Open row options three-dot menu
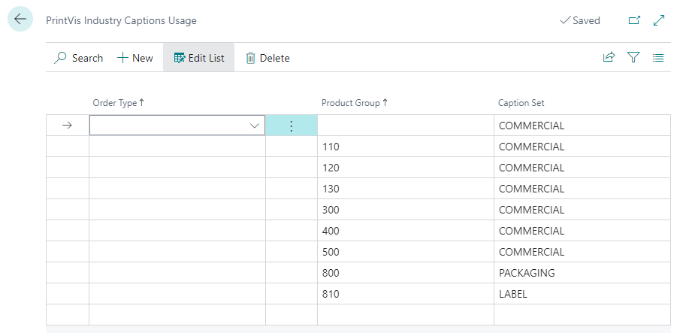This screenshot has width=686, height=333. click(292, 126)
